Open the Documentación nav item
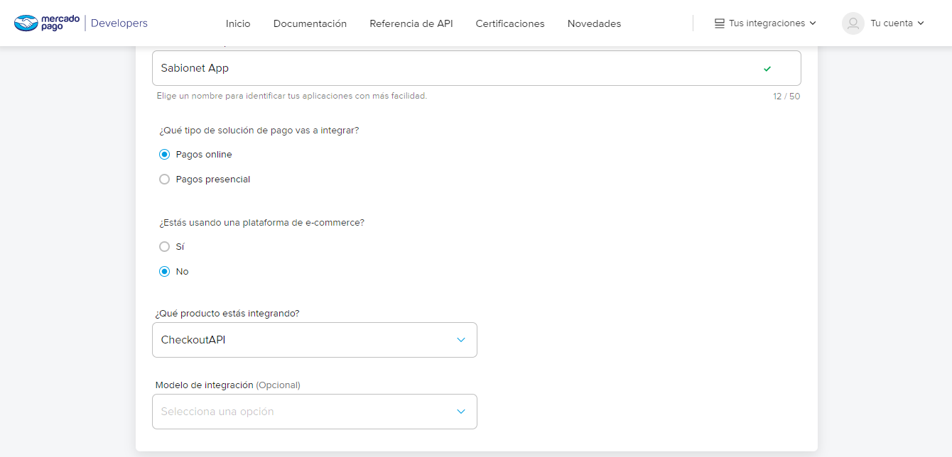This screenshot has width=952, height=457. (x=310, y=23)
